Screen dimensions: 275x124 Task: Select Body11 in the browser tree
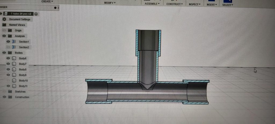(x=23, y=86)
